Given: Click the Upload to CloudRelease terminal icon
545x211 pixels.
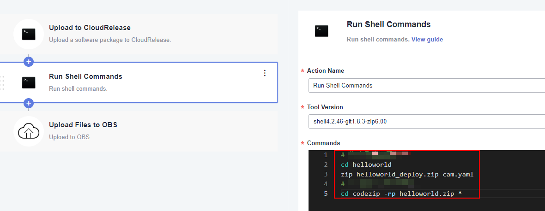Looking at the screenshot, I should point(29,34).
